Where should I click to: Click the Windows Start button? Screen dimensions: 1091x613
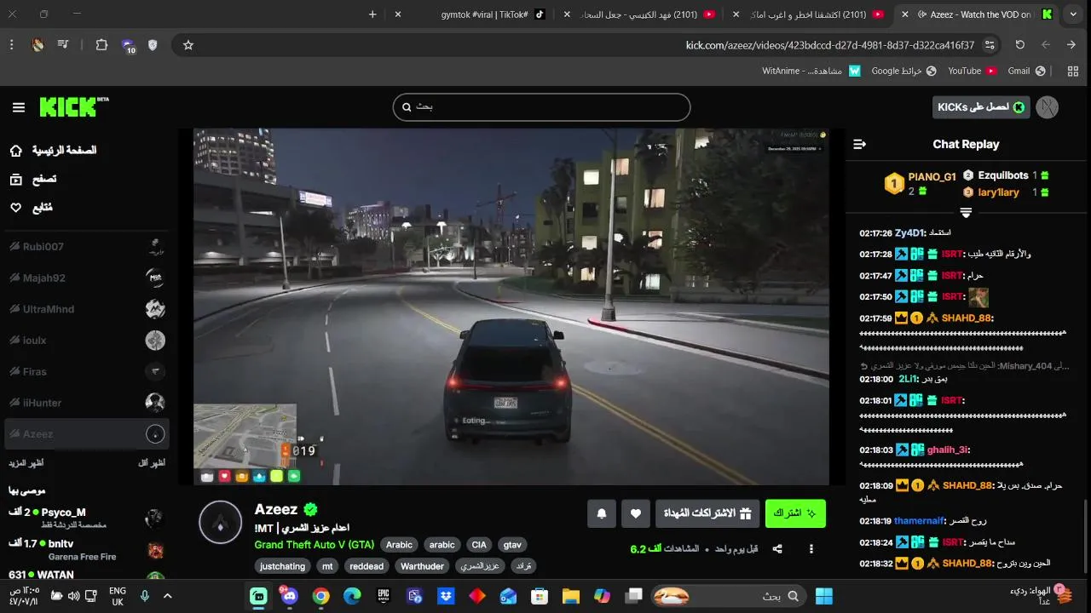(x=823, y=596)
